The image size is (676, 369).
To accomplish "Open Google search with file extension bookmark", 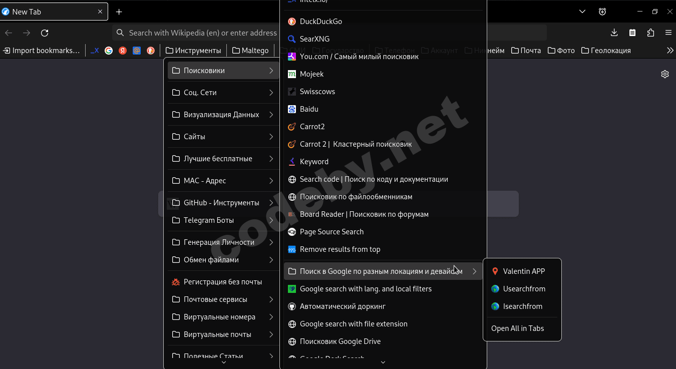I will (x=383, y=324).
